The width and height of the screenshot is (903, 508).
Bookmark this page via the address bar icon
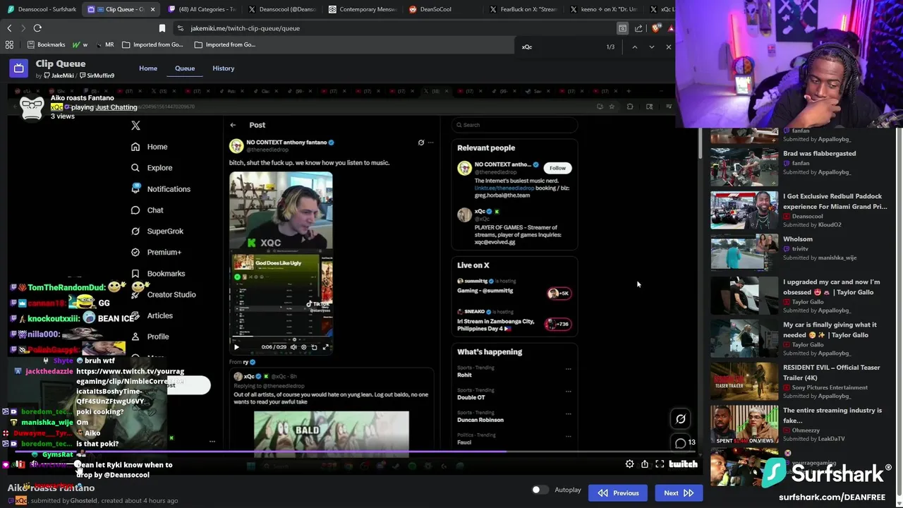click(162, 28)
